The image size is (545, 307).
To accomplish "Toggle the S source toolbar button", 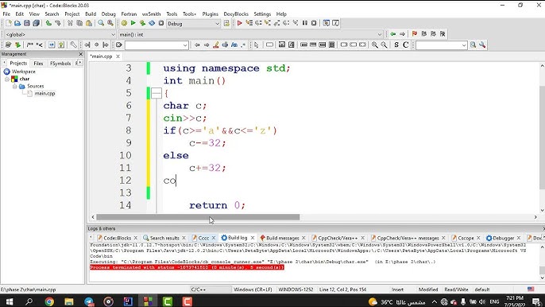I will point(396,45).
